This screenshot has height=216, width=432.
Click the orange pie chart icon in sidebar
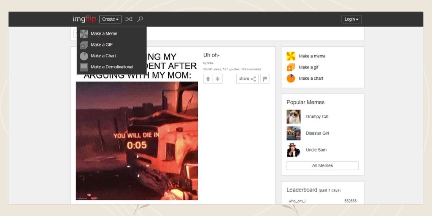(x=291, y=78)
